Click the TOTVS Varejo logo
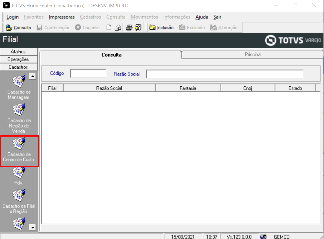 (293, 40)
